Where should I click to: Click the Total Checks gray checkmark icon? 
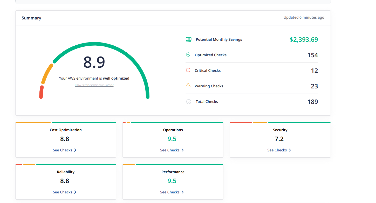pos(189,102)
